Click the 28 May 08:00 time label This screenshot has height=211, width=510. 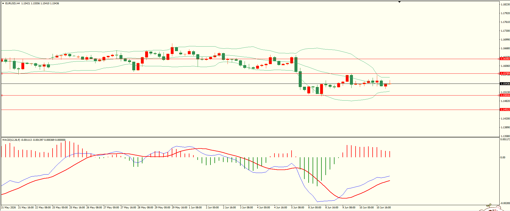[x=145, y=208]
